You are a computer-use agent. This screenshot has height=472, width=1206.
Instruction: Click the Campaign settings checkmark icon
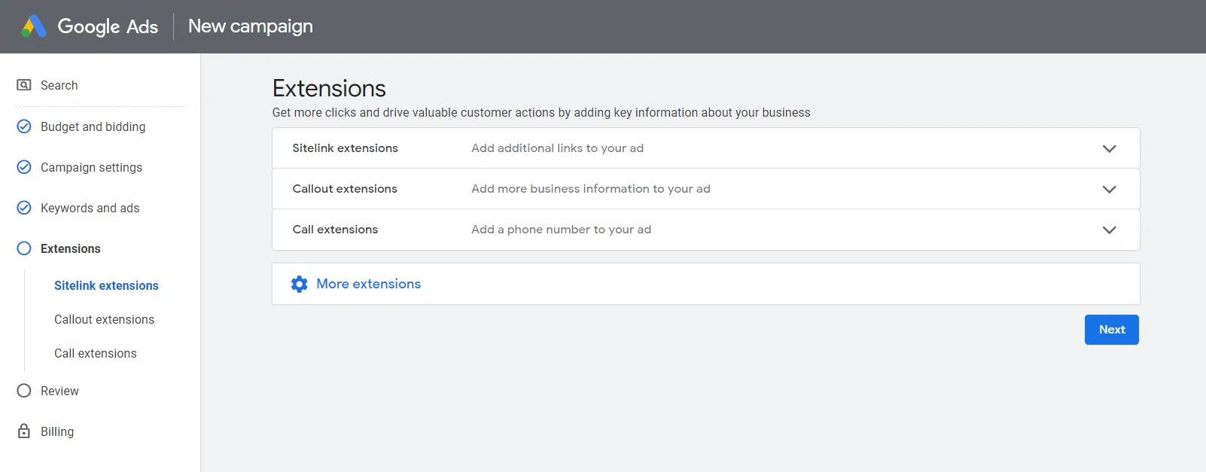[x=24, y=167]
